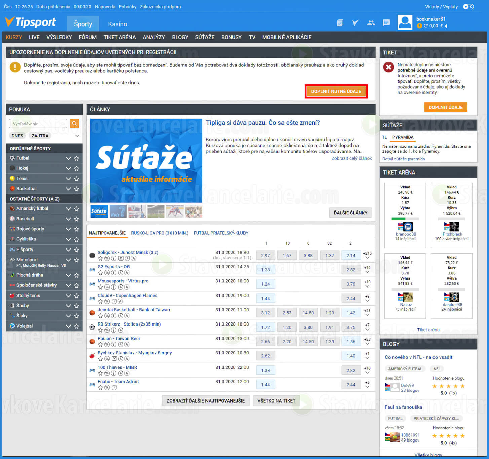Image resolution: width=489 pixels, height=459 pixels.
Task: Select odds 2.97 for Soligorsk match
Action: pyautogui.click(x=265, y=255)
